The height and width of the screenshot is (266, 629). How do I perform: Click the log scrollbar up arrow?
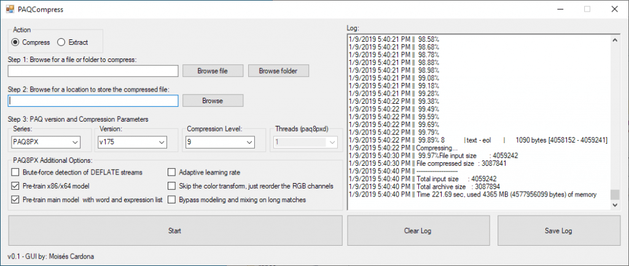point(614,40)
